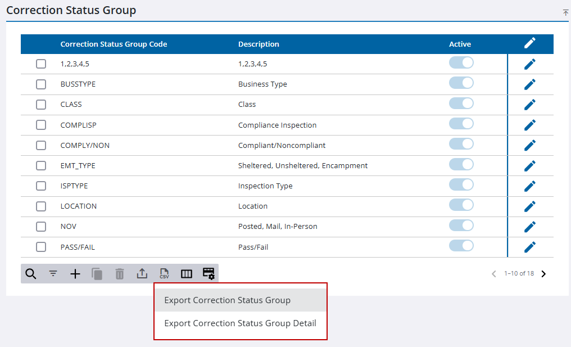Click the search magnifier icon in toolbar
Image resolution: width=571 pixels, height=347 pixels.
(x=31, y=274)
